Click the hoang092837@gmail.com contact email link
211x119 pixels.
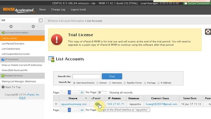pyautogui.click(x=162, y=104)
